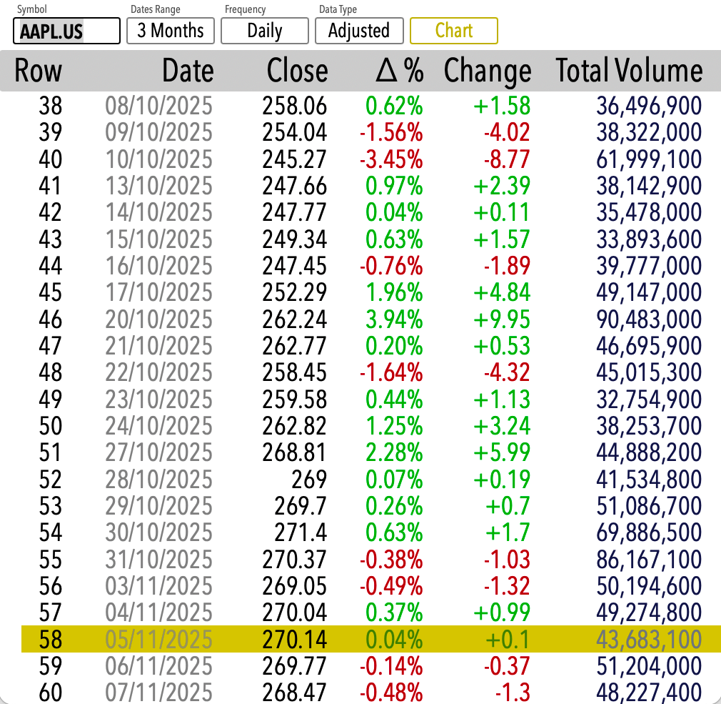
Task: Click the AAPL.US symbol input field
Action: point(66,31)
